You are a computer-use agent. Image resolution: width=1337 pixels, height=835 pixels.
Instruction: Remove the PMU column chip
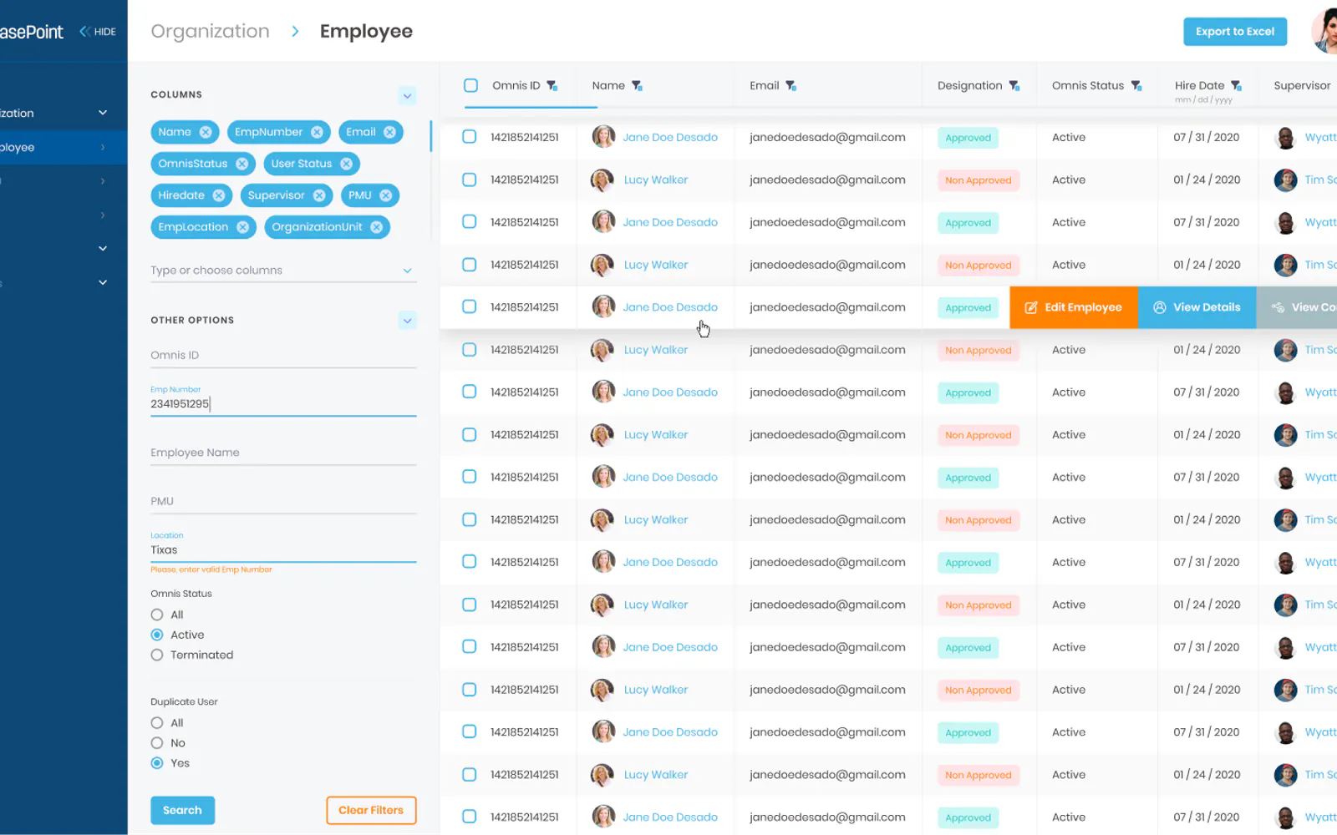coord(385,195)
